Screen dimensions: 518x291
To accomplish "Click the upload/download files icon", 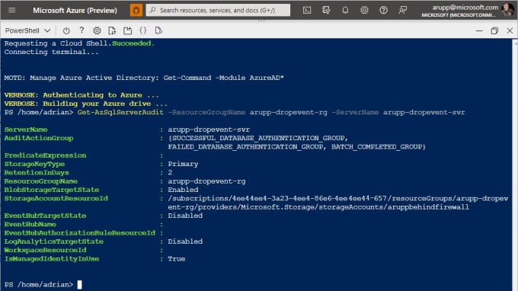I will pyautogui.click(x=112, y=30).
